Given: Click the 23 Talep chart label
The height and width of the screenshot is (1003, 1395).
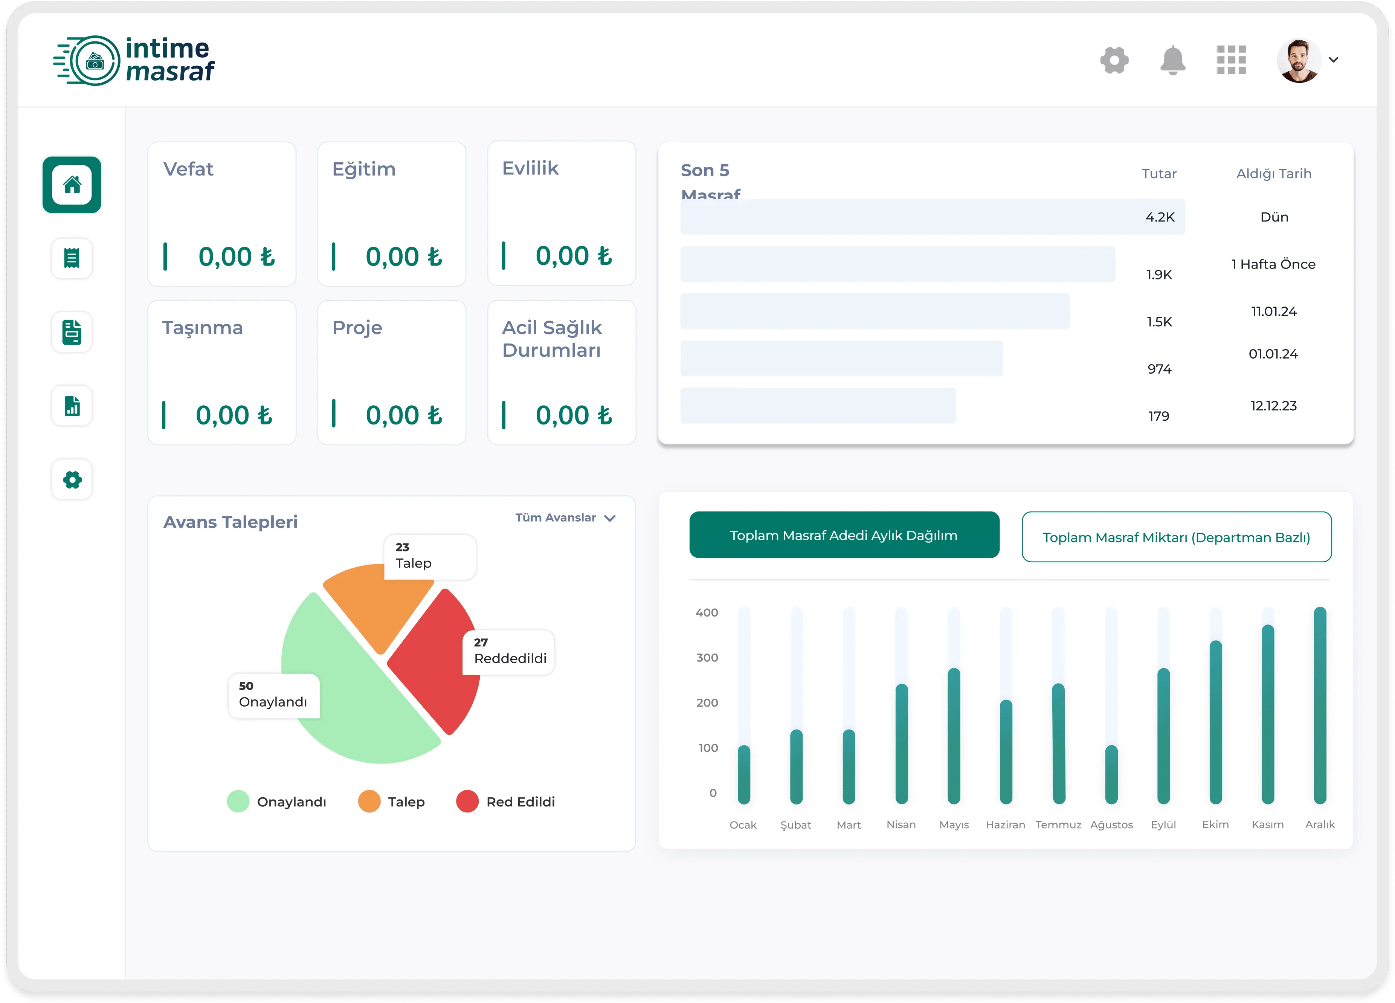Looking at the screenshot, I should pyautogui.click(x=430, y=557).
